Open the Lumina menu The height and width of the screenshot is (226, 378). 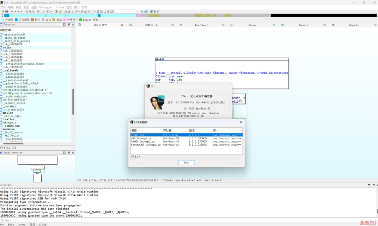click(59, 7)
